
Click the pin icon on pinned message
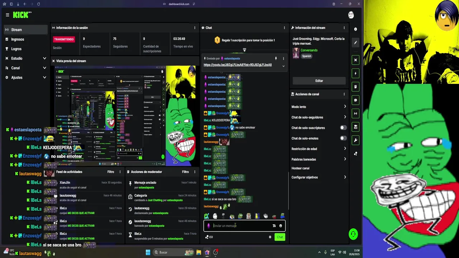(276, 58)
